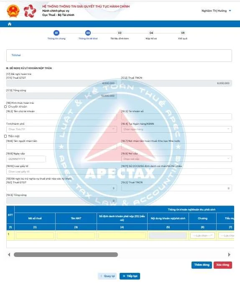Open the Tiểu mục dropdown in row 1

(226, 236)
